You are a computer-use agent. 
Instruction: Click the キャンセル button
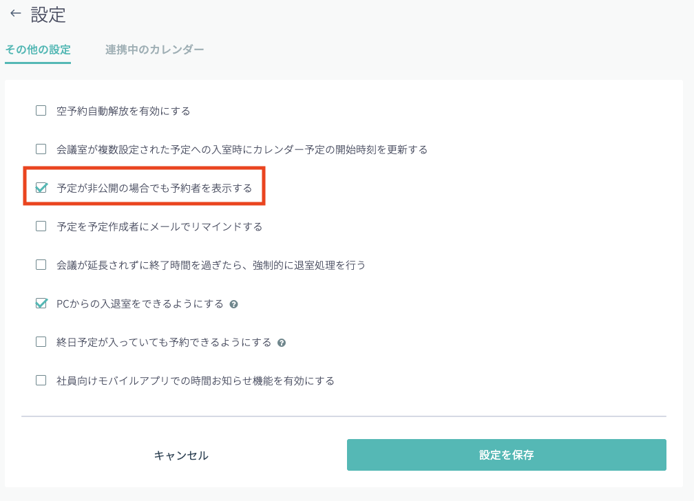(181, 455)
